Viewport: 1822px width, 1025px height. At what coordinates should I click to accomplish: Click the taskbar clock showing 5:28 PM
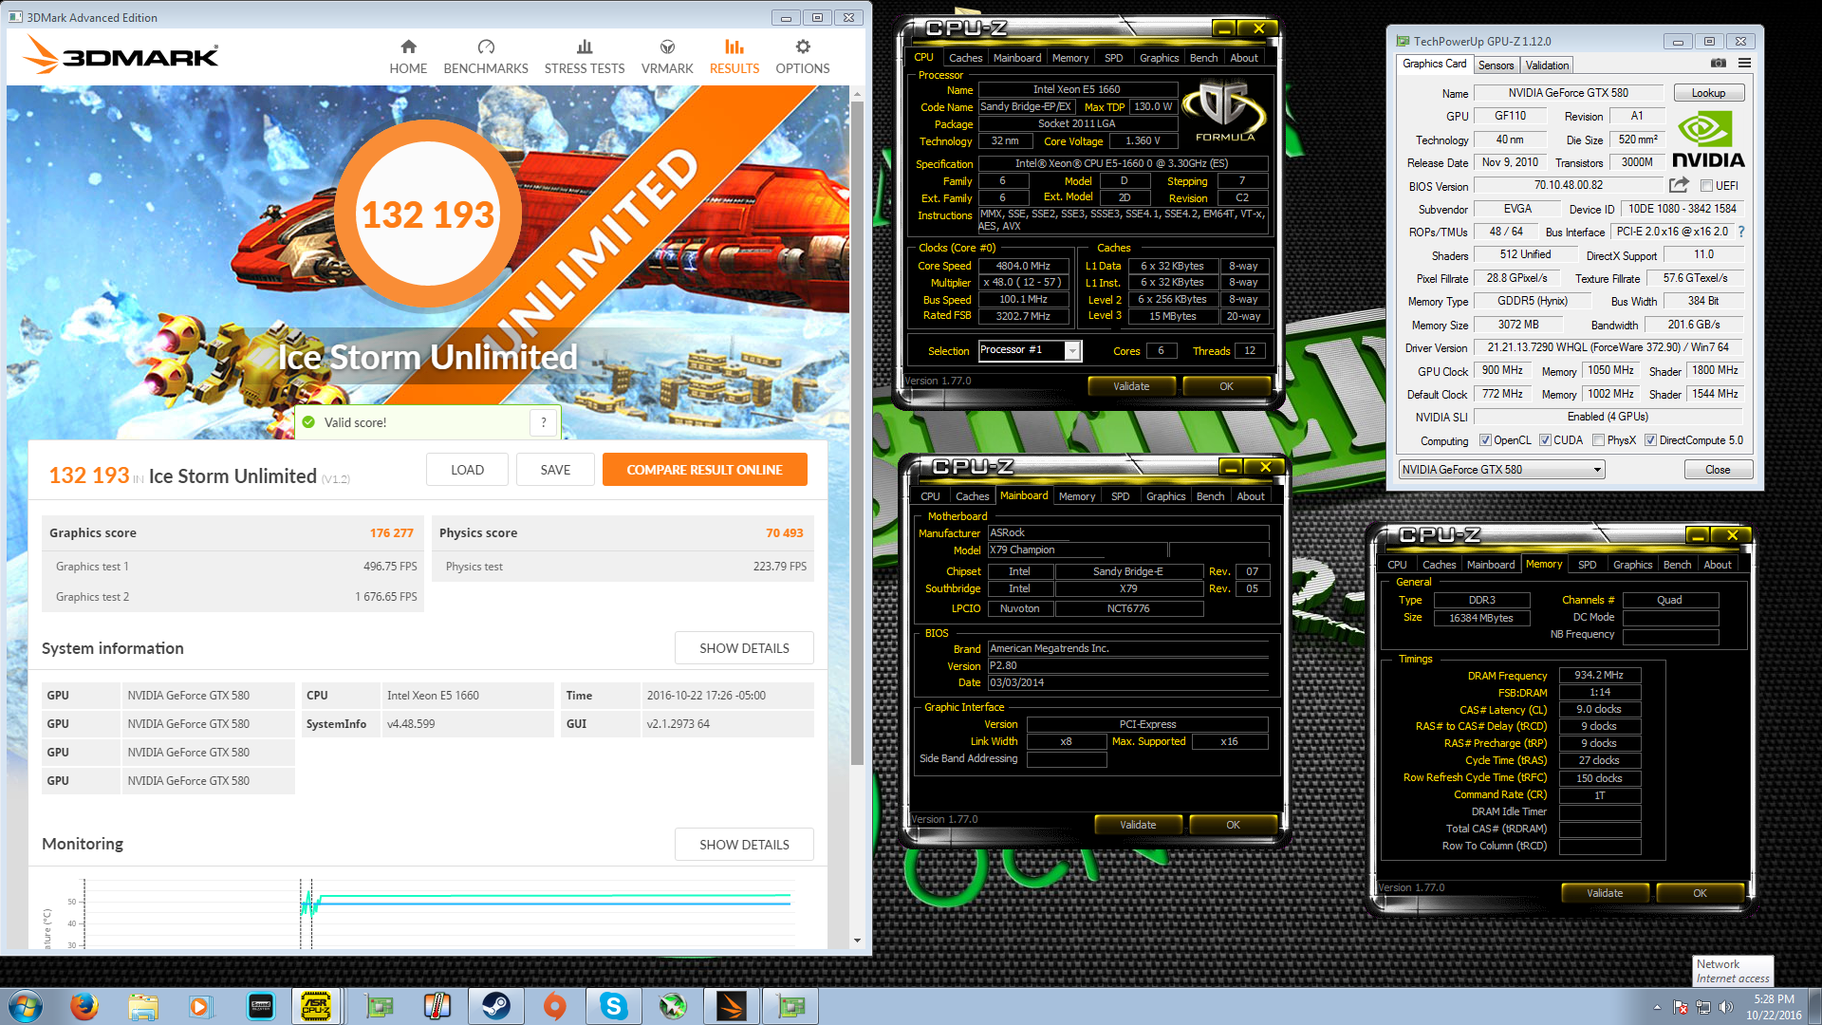pos(1774,1007)
